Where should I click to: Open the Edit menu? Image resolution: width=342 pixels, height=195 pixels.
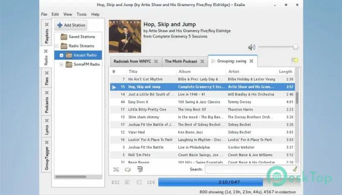click(x=55, y=14)
